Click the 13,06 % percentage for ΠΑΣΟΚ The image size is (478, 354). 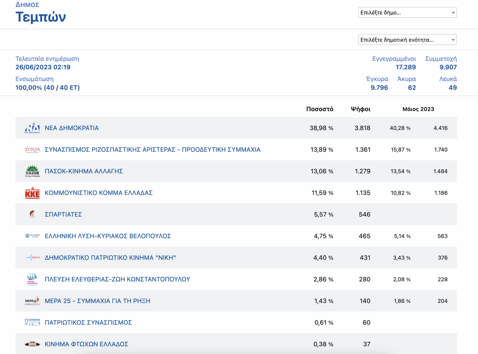point(322,171)
